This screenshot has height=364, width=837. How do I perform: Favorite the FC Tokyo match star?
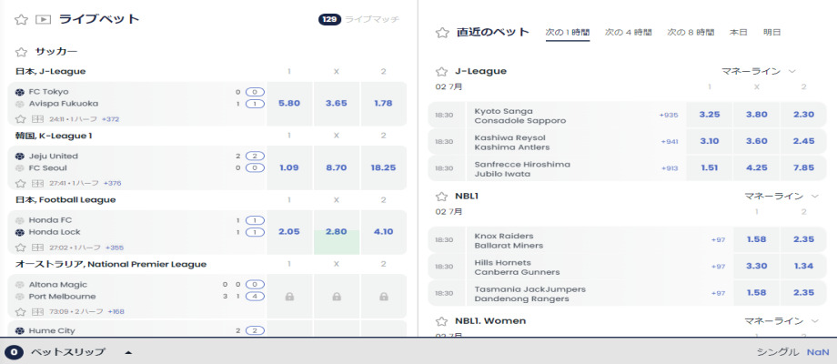(20, 119)
